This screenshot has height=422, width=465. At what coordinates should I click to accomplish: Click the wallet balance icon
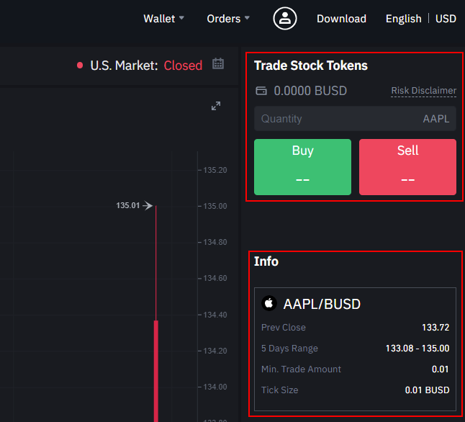261,91
